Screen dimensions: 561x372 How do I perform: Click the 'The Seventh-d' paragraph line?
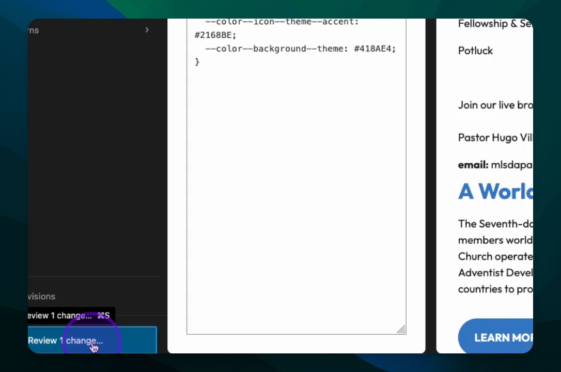[495, 224]
